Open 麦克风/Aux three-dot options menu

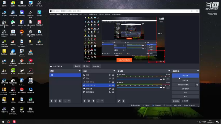click(x=168, y=79)
